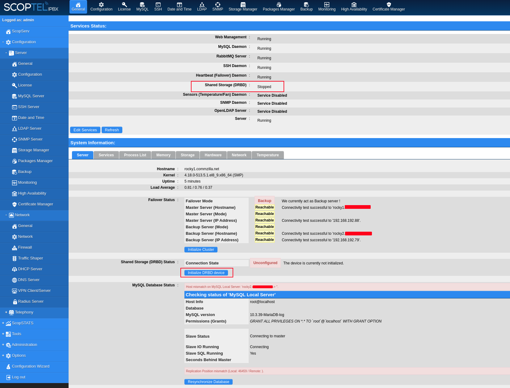The height and width of the screenshot is (388, 510).
Task: Switch to the Services tab
Action: point(106,155)
